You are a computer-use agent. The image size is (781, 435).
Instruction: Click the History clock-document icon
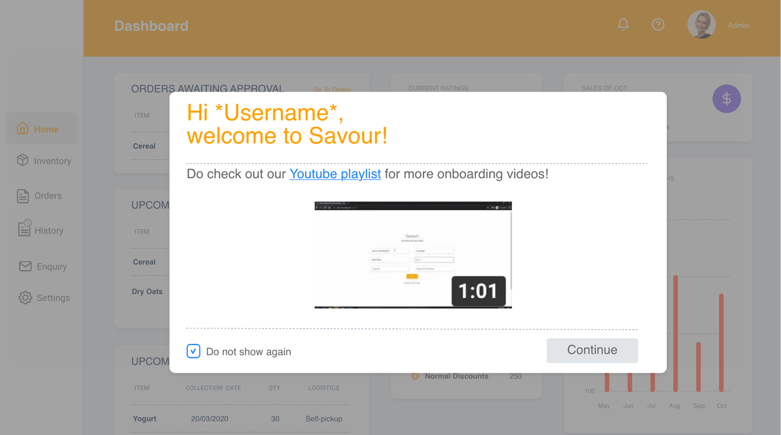[24, 228]
